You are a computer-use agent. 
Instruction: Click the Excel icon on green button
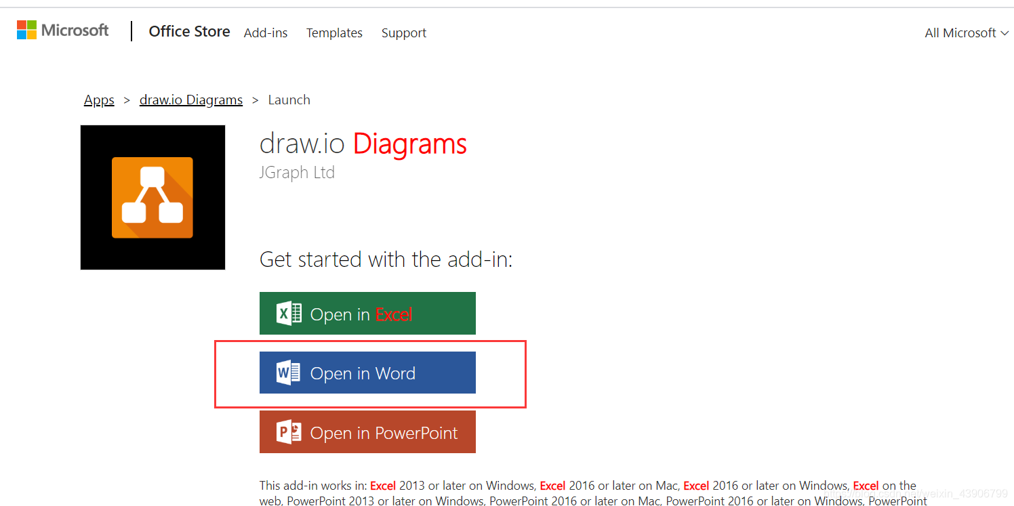pos(289,314)
